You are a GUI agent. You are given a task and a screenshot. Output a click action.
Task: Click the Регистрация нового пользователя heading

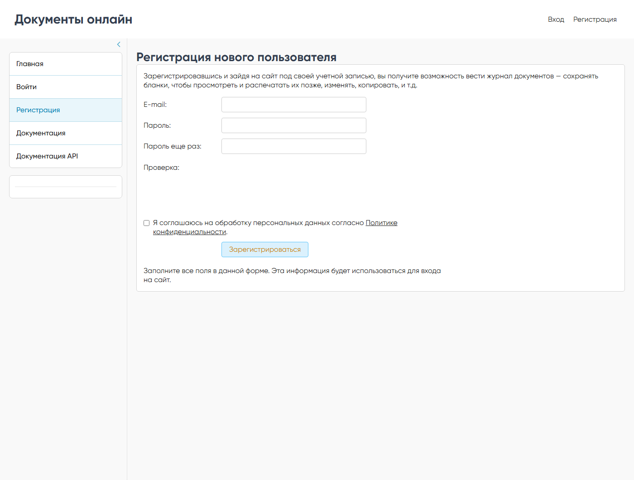(x=236, y=58)
